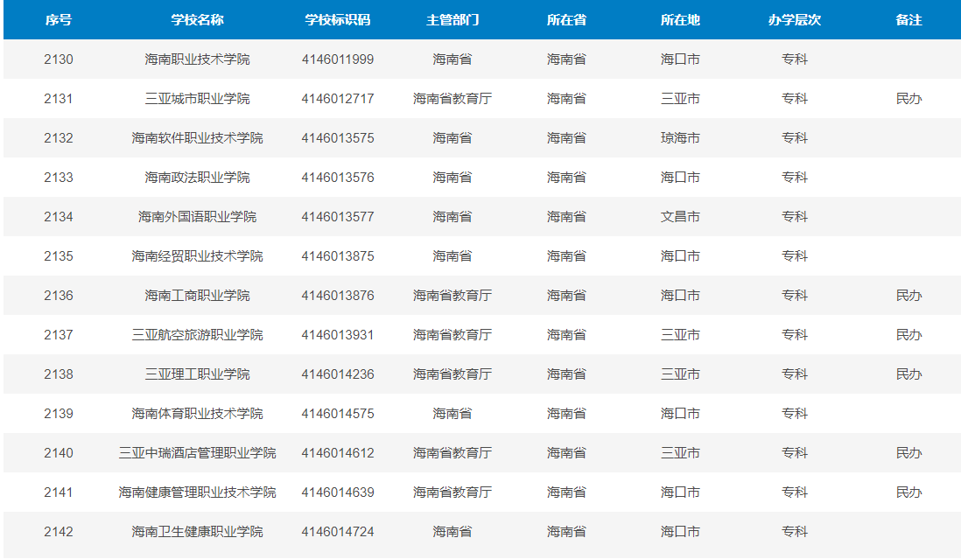Click serial number 2142
This screenshot has width=961, height=559.
coord(59,532)
